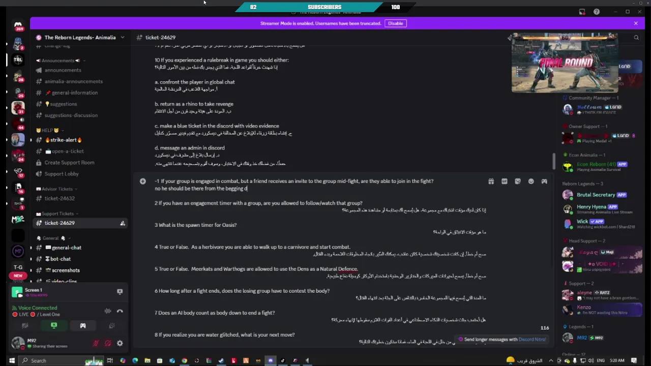Click the search icon in channel header
This screenshot has height=366, width=651.
pyautogui.click(x=636, y=37)
